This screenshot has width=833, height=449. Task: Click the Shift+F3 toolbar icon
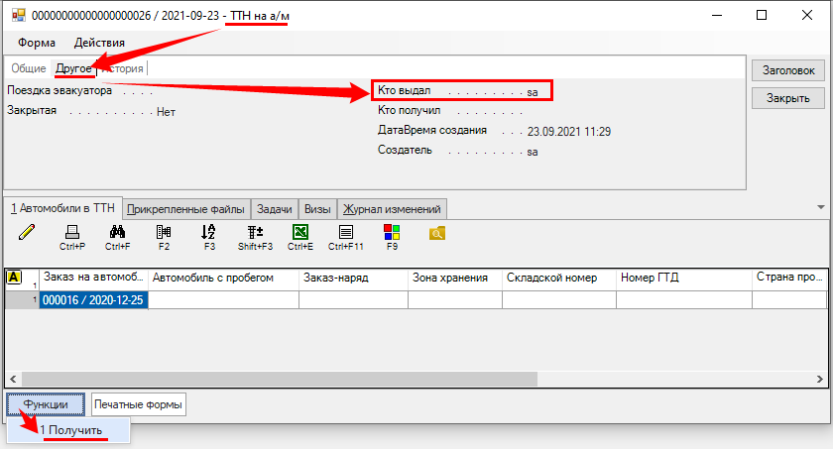[x=255, y=232]
